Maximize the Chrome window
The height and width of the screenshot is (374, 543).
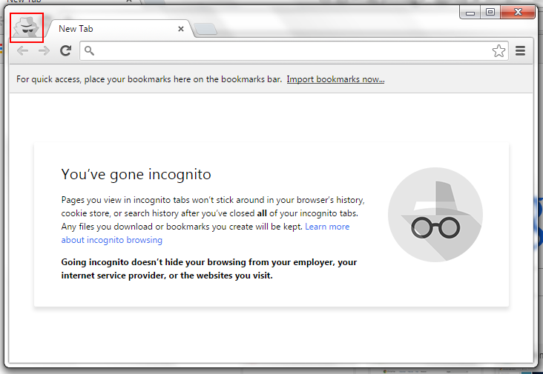pyautogui.click(x=490, y=13)
